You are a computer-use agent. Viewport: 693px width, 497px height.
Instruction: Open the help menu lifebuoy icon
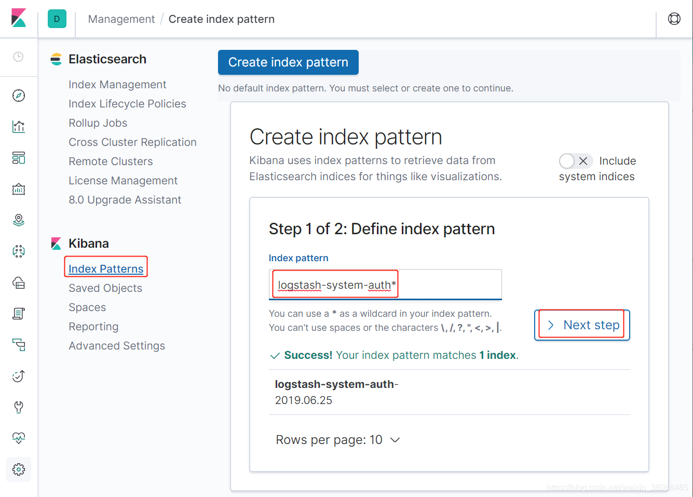(x=674, y=19)
